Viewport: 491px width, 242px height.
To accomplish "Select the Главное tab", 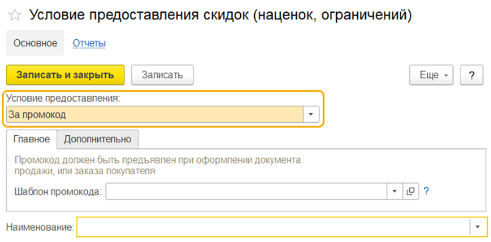I will pos(32,139).
